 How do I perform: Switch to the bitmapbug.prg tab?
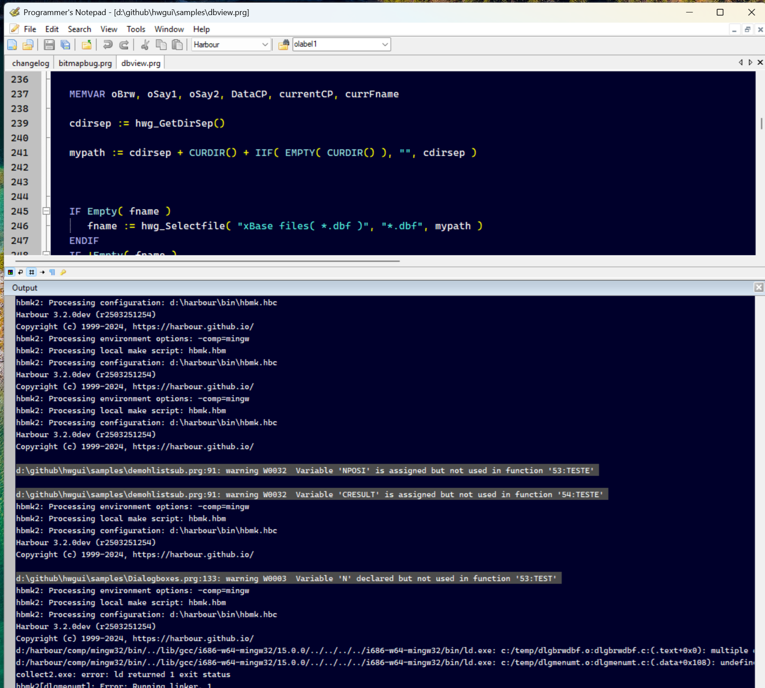tap(85, 63)
